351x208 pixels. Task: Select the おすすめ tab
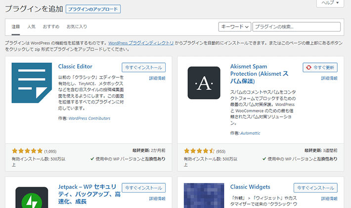[51, 27]
